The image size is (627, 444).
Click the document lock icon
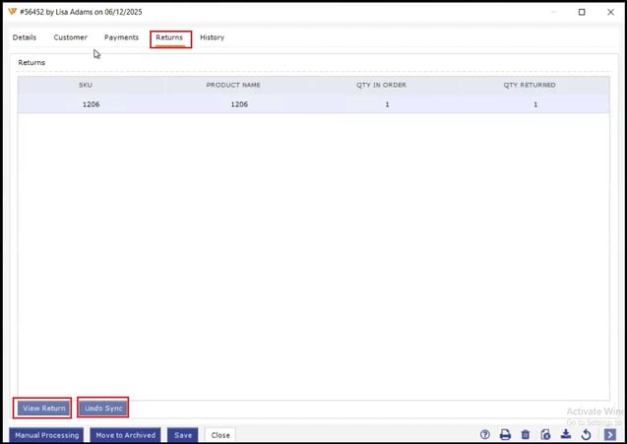tap(545, 434)
